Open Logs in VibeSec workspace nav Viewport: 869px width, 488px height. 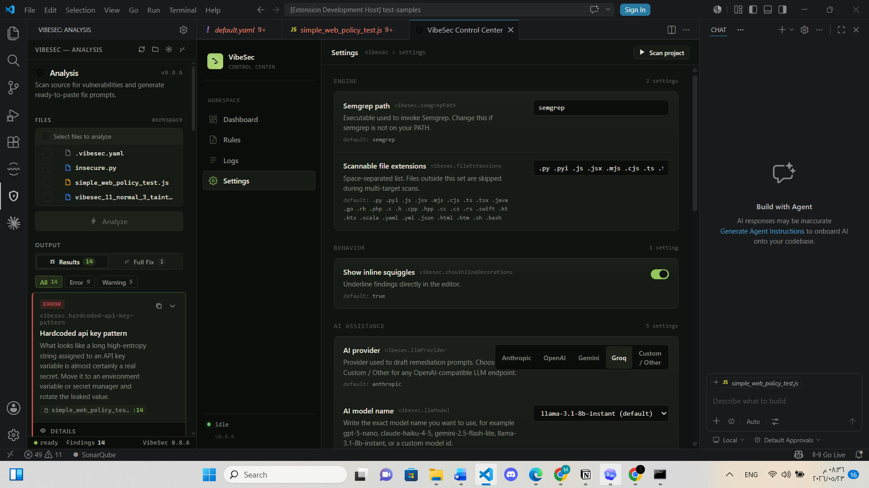[x=259, y=160]
